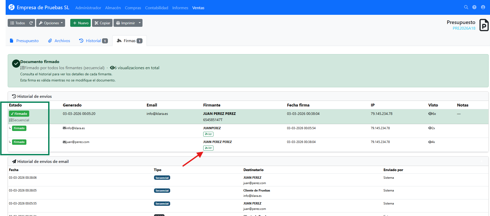The image size is (490, 216).
Task: Click the Copiar button
Action: coord(102,23)
